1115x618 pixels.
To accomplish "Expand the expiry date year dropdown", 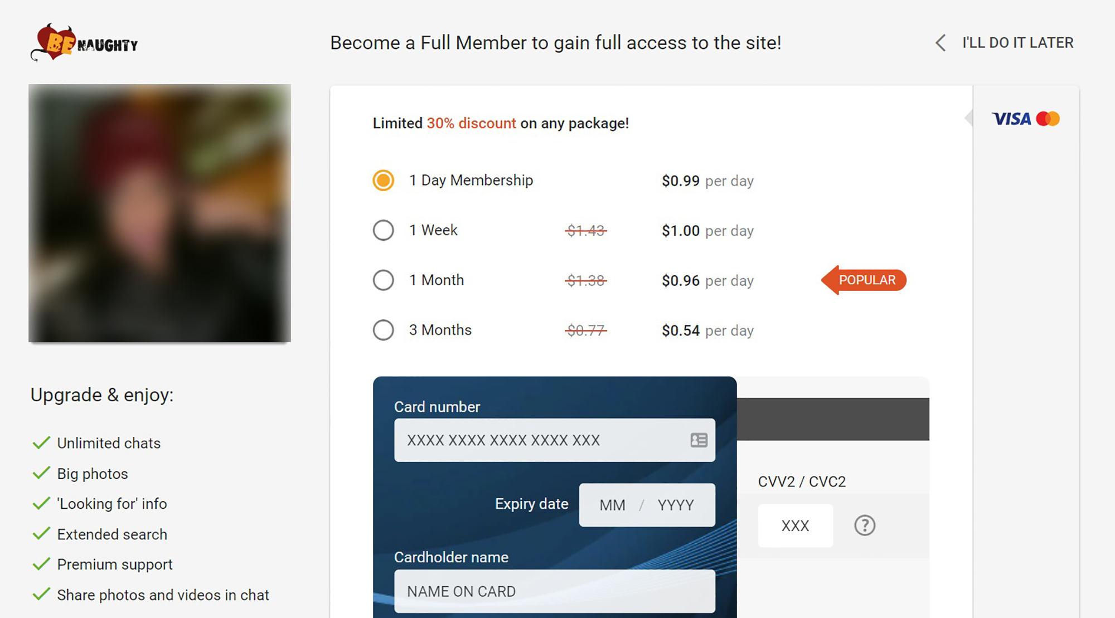I will click(x=680, y=505).
